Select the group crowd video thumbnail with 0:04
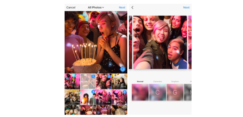 pos(72,97)
